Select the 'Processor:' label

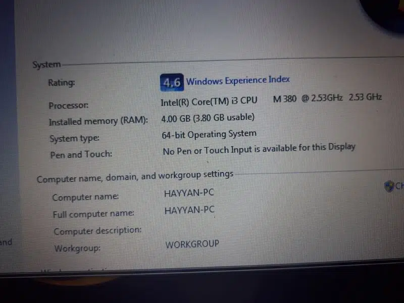(69, 106)
